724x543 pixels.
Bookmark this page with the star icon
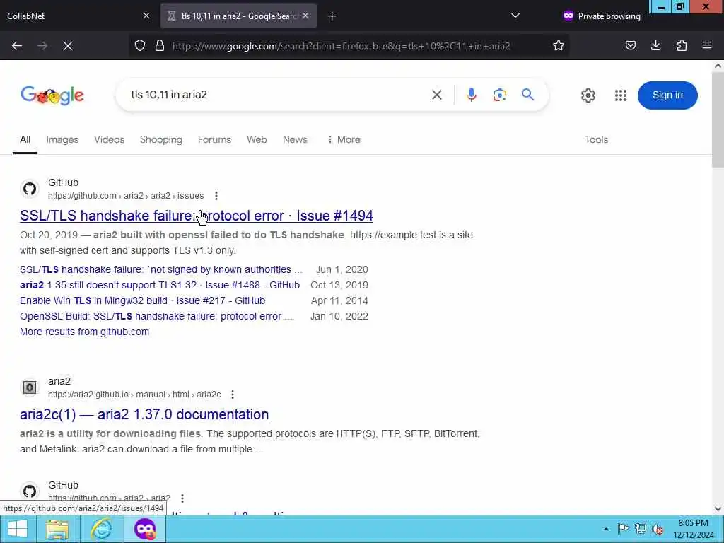coord(559,46)
